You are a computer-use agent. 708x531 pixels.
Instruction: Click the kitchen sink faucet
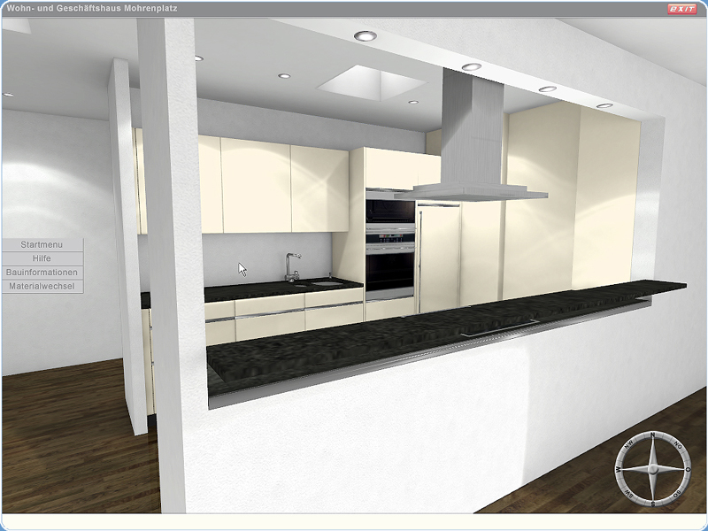[290, 264]
